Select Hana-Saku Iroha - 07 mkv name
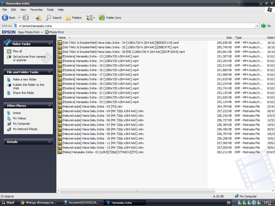 tap(103, 125)
